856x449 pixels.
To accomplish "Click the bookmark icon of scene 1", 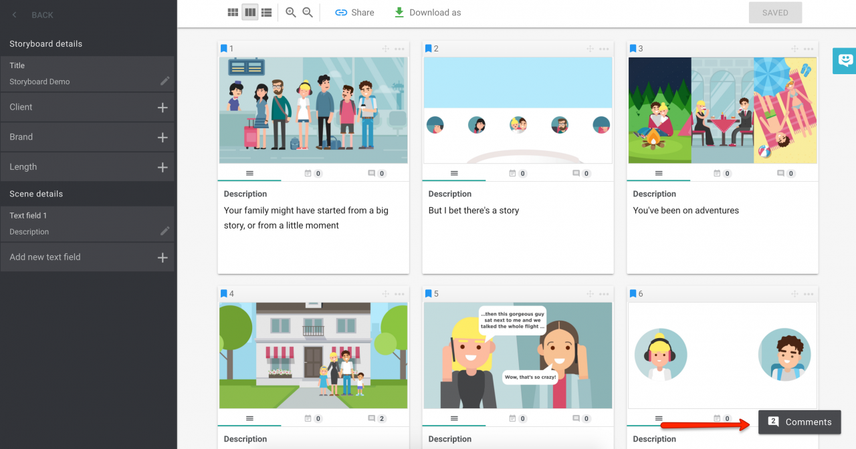I will point(224,49).
